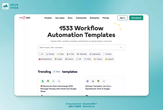This screenshot has height=110, width=163.
Task: Click the +2 badge on Chinese Translator card
Action: (x=104, y=81)
